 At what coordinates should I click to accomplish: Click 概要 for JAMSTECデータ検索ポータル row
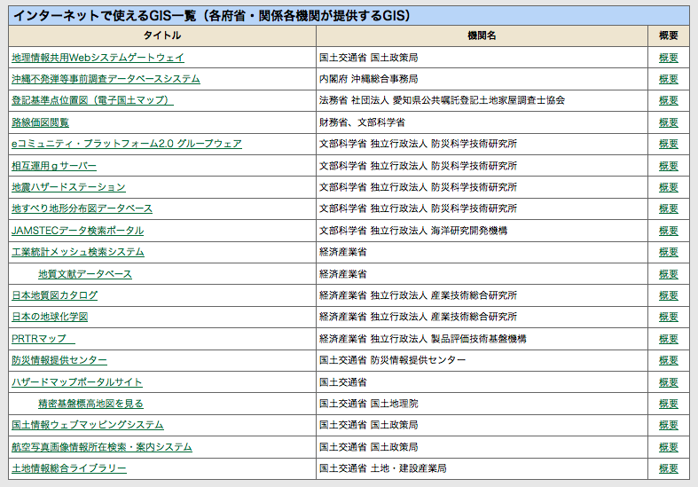click(x=669, y=231)
